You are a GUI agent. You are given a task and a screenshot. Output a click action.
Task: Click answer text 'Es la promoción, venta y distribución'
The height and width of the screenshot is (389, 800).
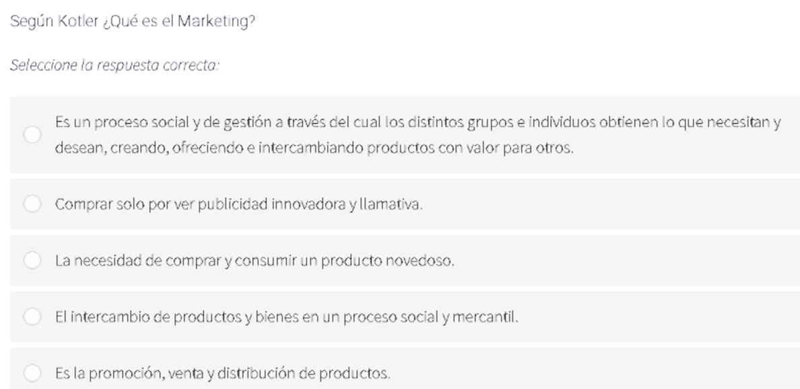pos(222,374)
